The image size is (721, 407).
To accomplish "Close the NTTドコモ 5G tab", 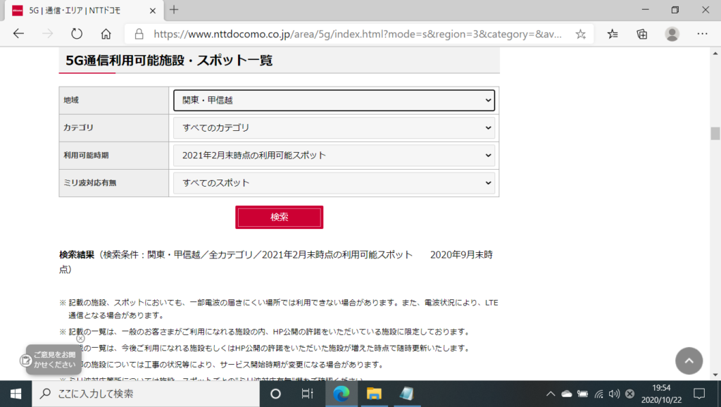I will pos(153,11).
